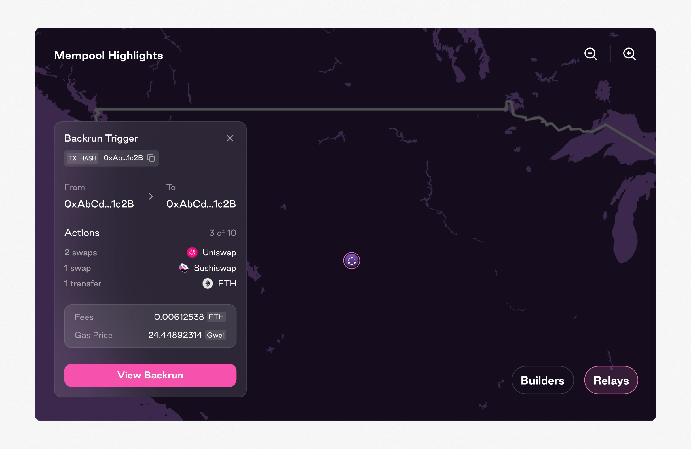
Task: Click the purple node marker on map
Action: (352, 261)
